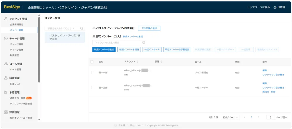Click the アカウントor氏名で検索 field

coord(119,43)
